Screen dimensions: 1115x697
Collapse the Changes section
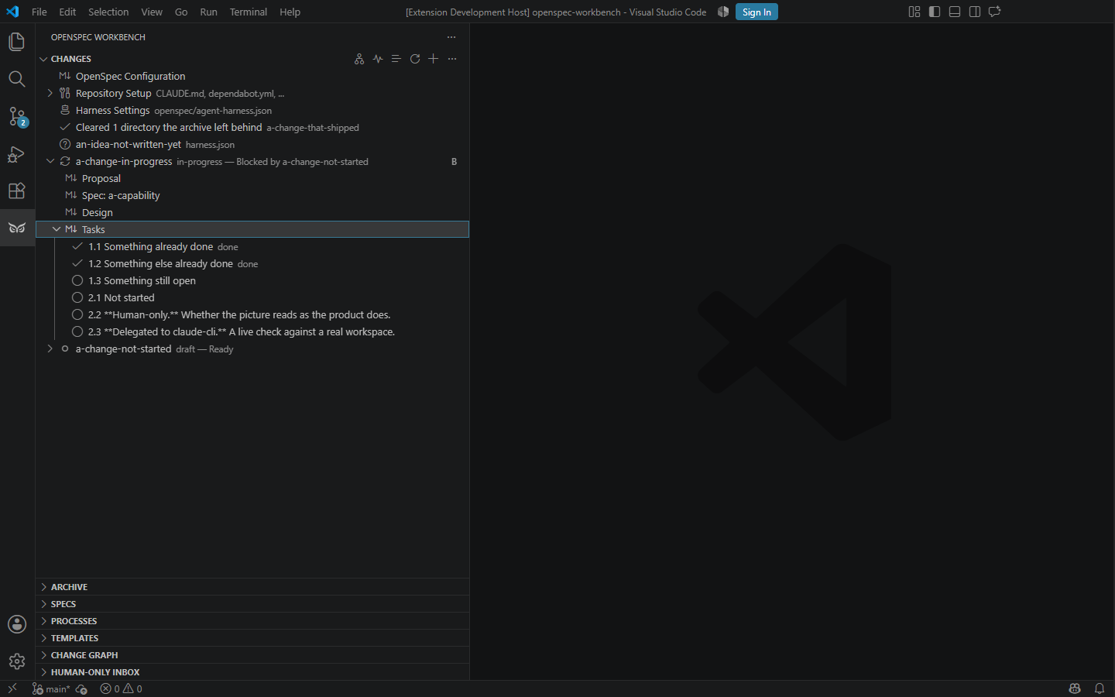coord(44,59)
